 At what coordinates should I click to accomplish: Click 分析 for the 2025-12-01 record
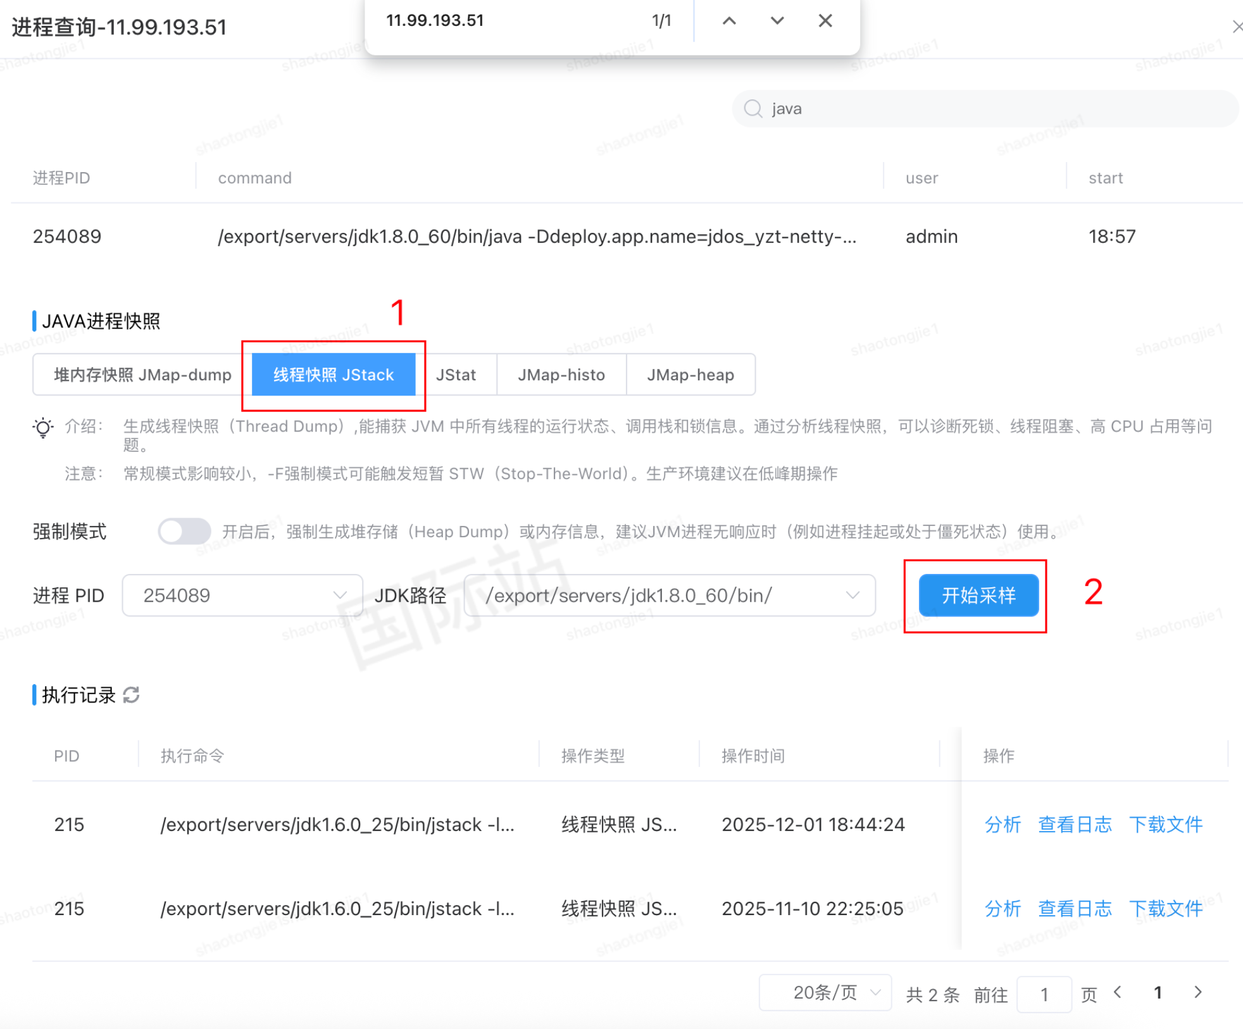coord(1002,825)
